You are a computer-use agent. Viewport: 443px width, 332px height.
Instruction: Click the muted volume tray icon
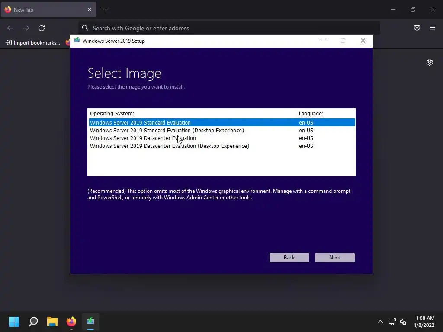pos(403,322)
